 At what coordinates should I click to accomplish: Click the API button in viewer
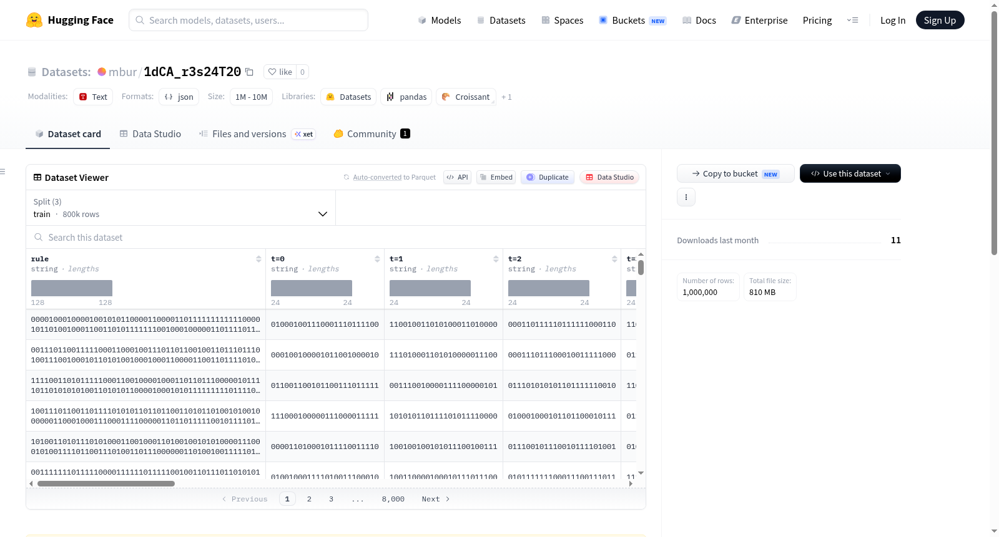pos(457,177)
